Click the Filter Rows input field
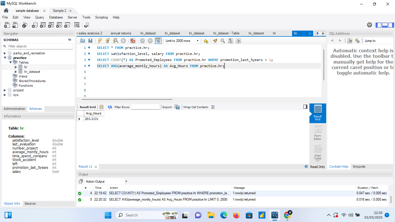This screenshot has height=222, width=395. click(x=145, y=107)
